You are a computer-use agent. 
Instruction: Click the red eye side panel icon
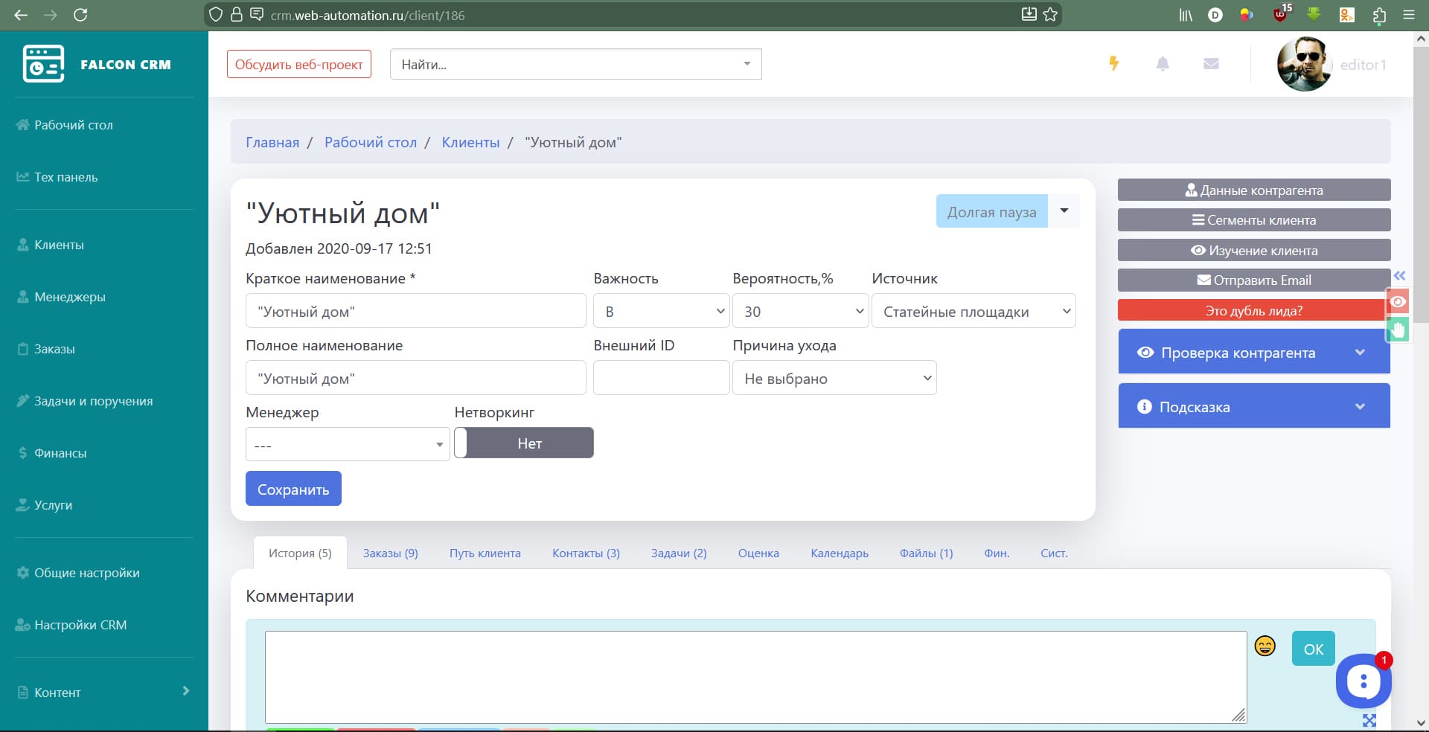pyautogui.click(x=1398, y=301)
